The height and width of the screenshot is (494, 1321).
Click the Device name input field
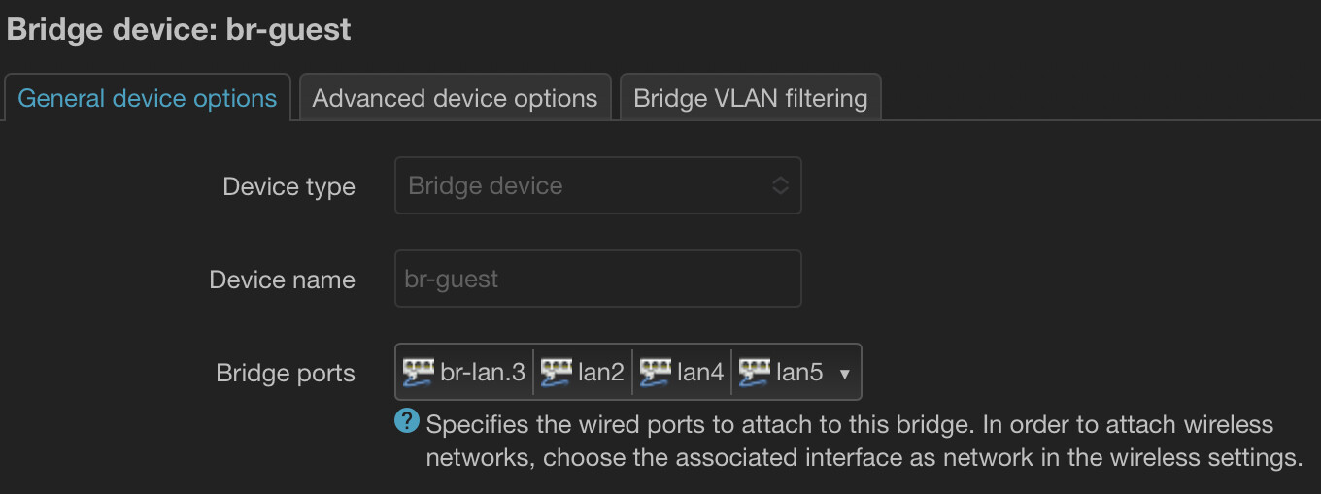(x=597, y=280)
